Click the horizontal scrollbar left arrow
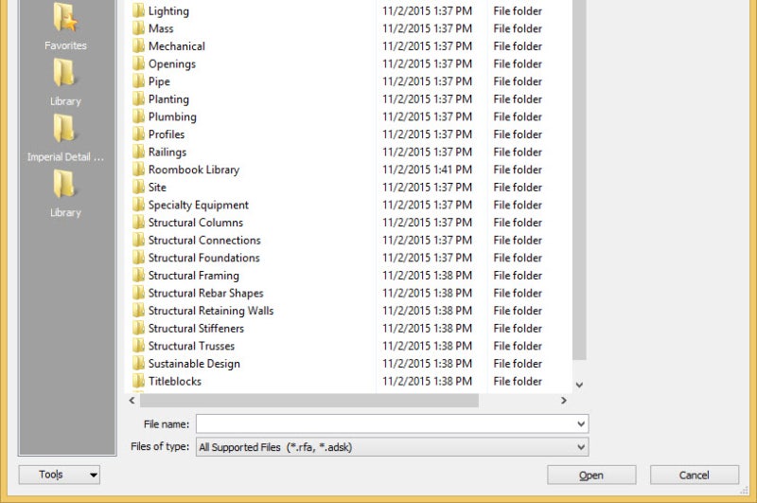The height and width of the screenshot is (503, 757). pos(132,401)
